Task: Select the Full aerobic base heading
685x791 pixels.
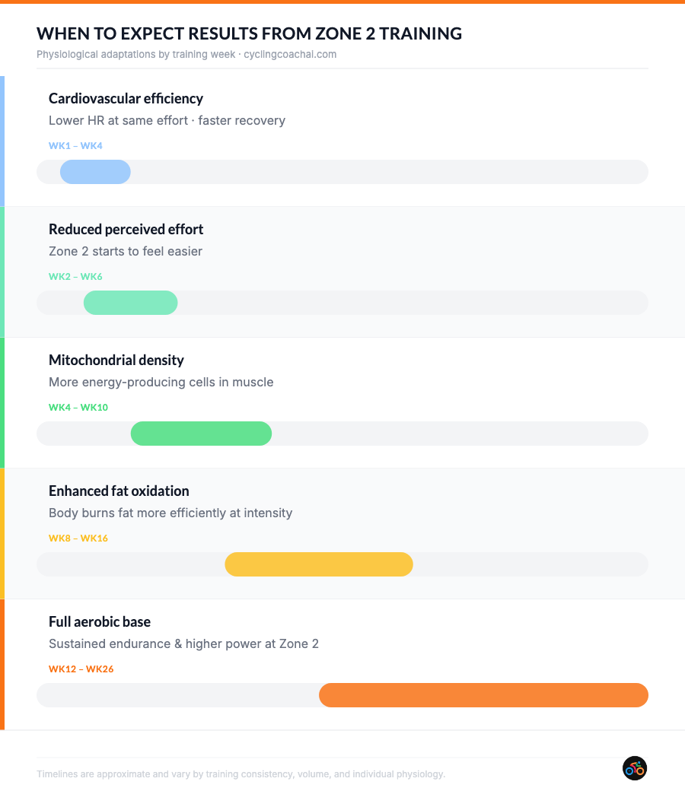Action: click(x=100, y=621)
